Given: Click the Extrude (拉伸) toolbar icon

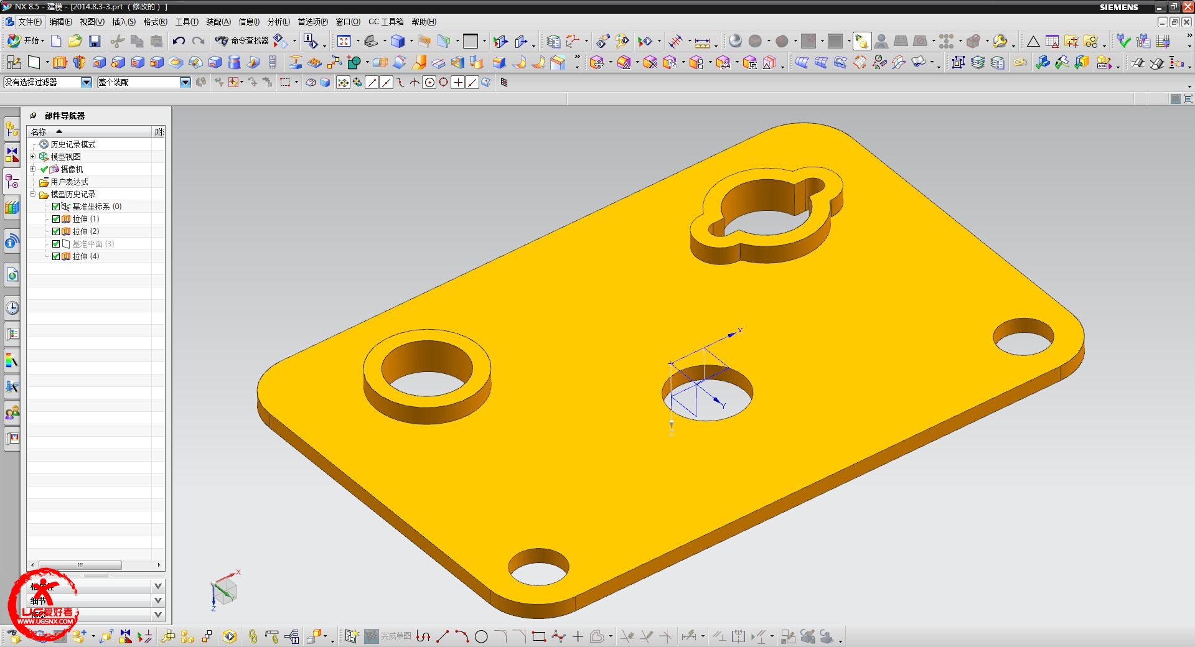Looking at the screenshot, I should [x=60, y=62].
